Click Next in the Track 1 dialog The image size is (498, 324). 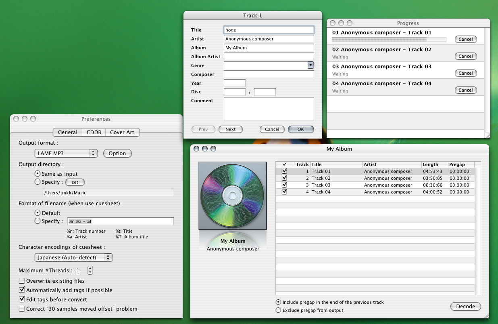[x=231, y=129]
